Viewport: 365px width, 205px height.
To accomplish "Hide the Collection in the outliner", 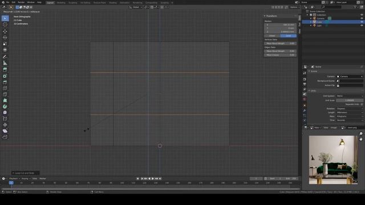I will (362, 15).
